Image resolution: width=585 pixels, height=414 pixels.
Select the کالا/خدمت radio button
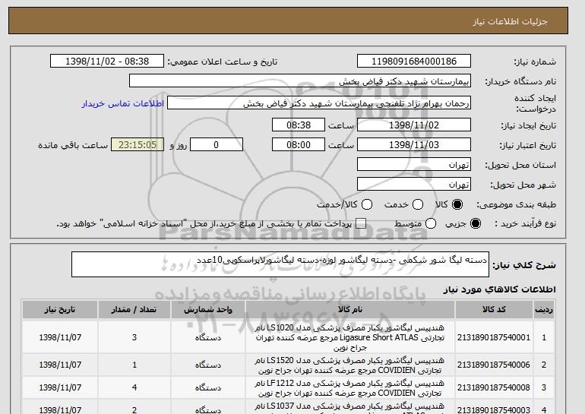coord(367,204)
